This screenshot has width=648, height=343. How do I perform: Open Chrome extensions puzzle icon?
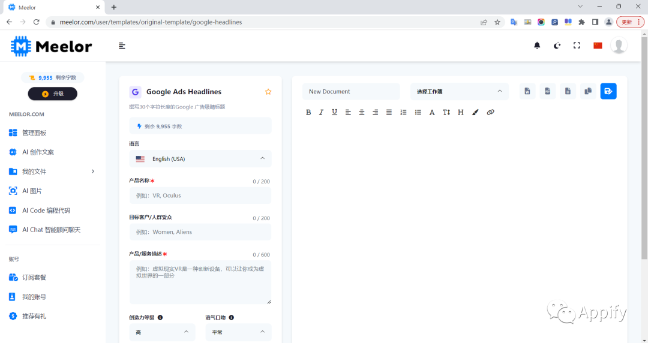point(581,22)
